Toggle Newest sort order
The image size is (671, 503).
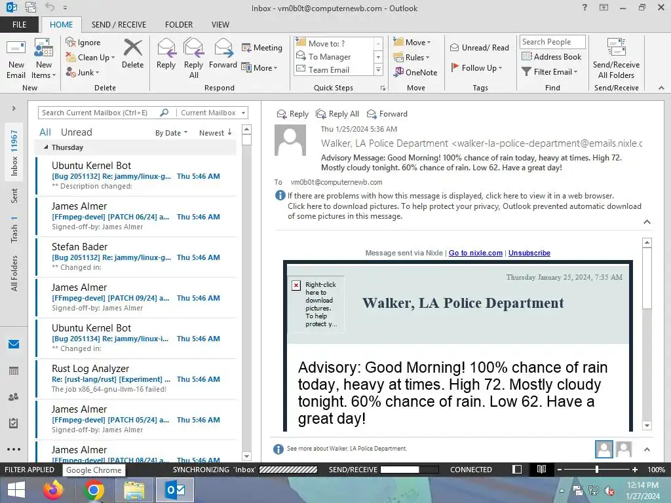pyautogui.click(x=215, y=133)
